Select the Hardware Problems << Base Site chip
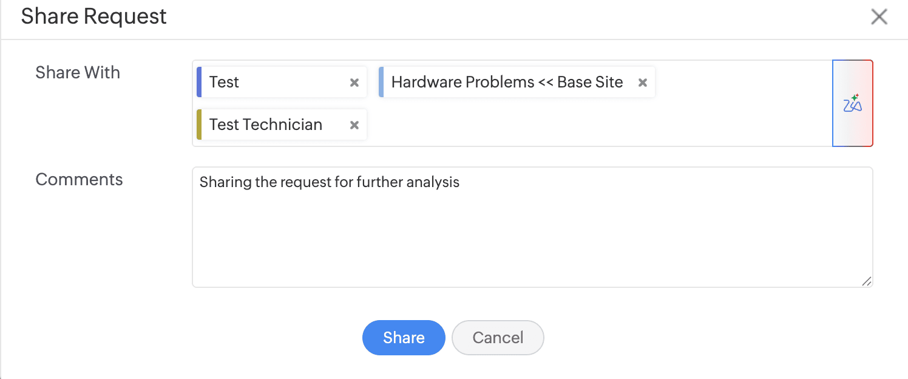This screenshot has height=379, width=908. (507, 83)
